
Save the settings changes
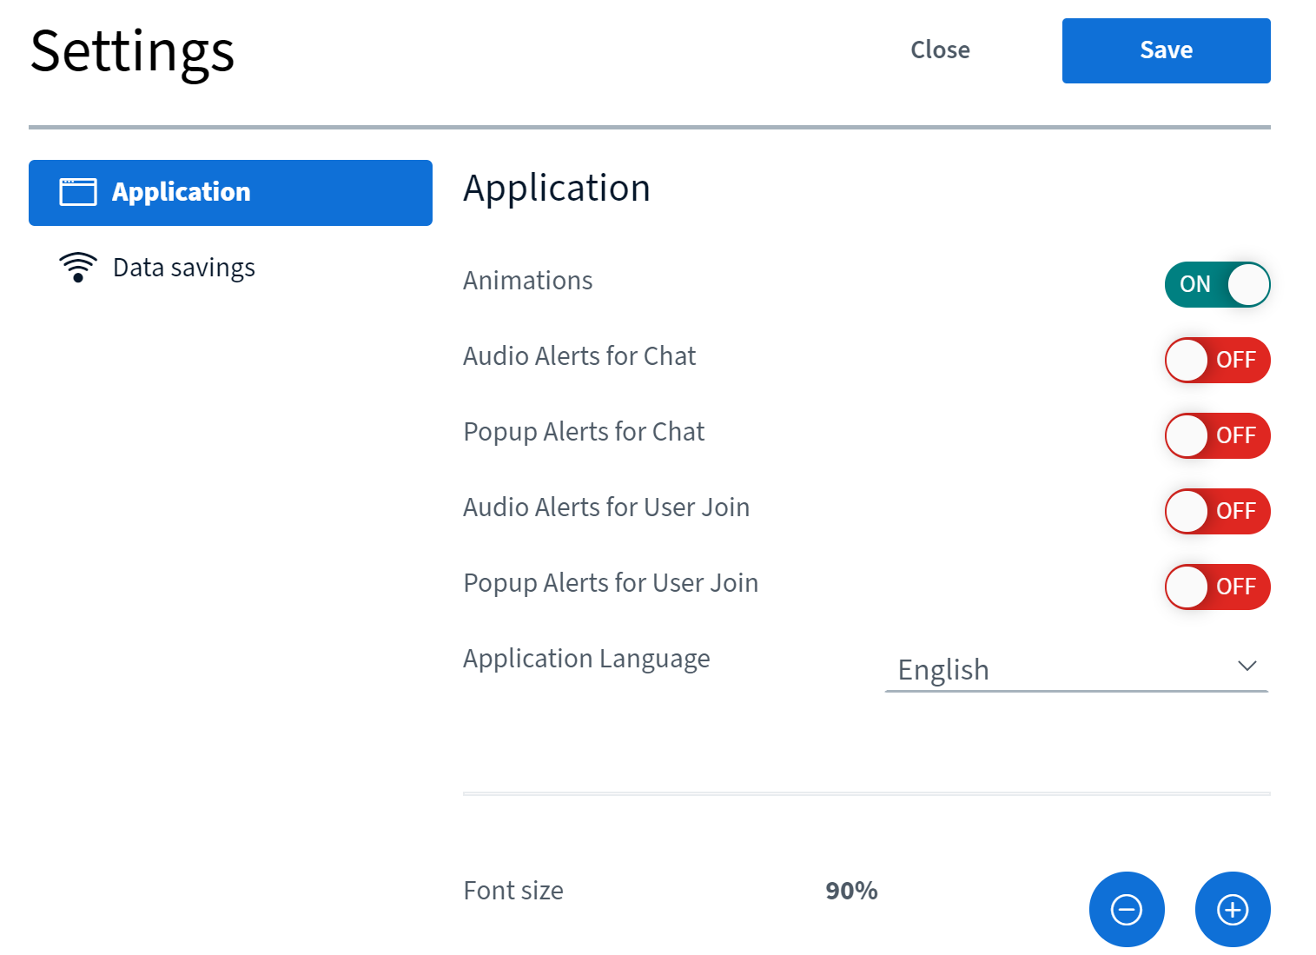pos(1166,50)
